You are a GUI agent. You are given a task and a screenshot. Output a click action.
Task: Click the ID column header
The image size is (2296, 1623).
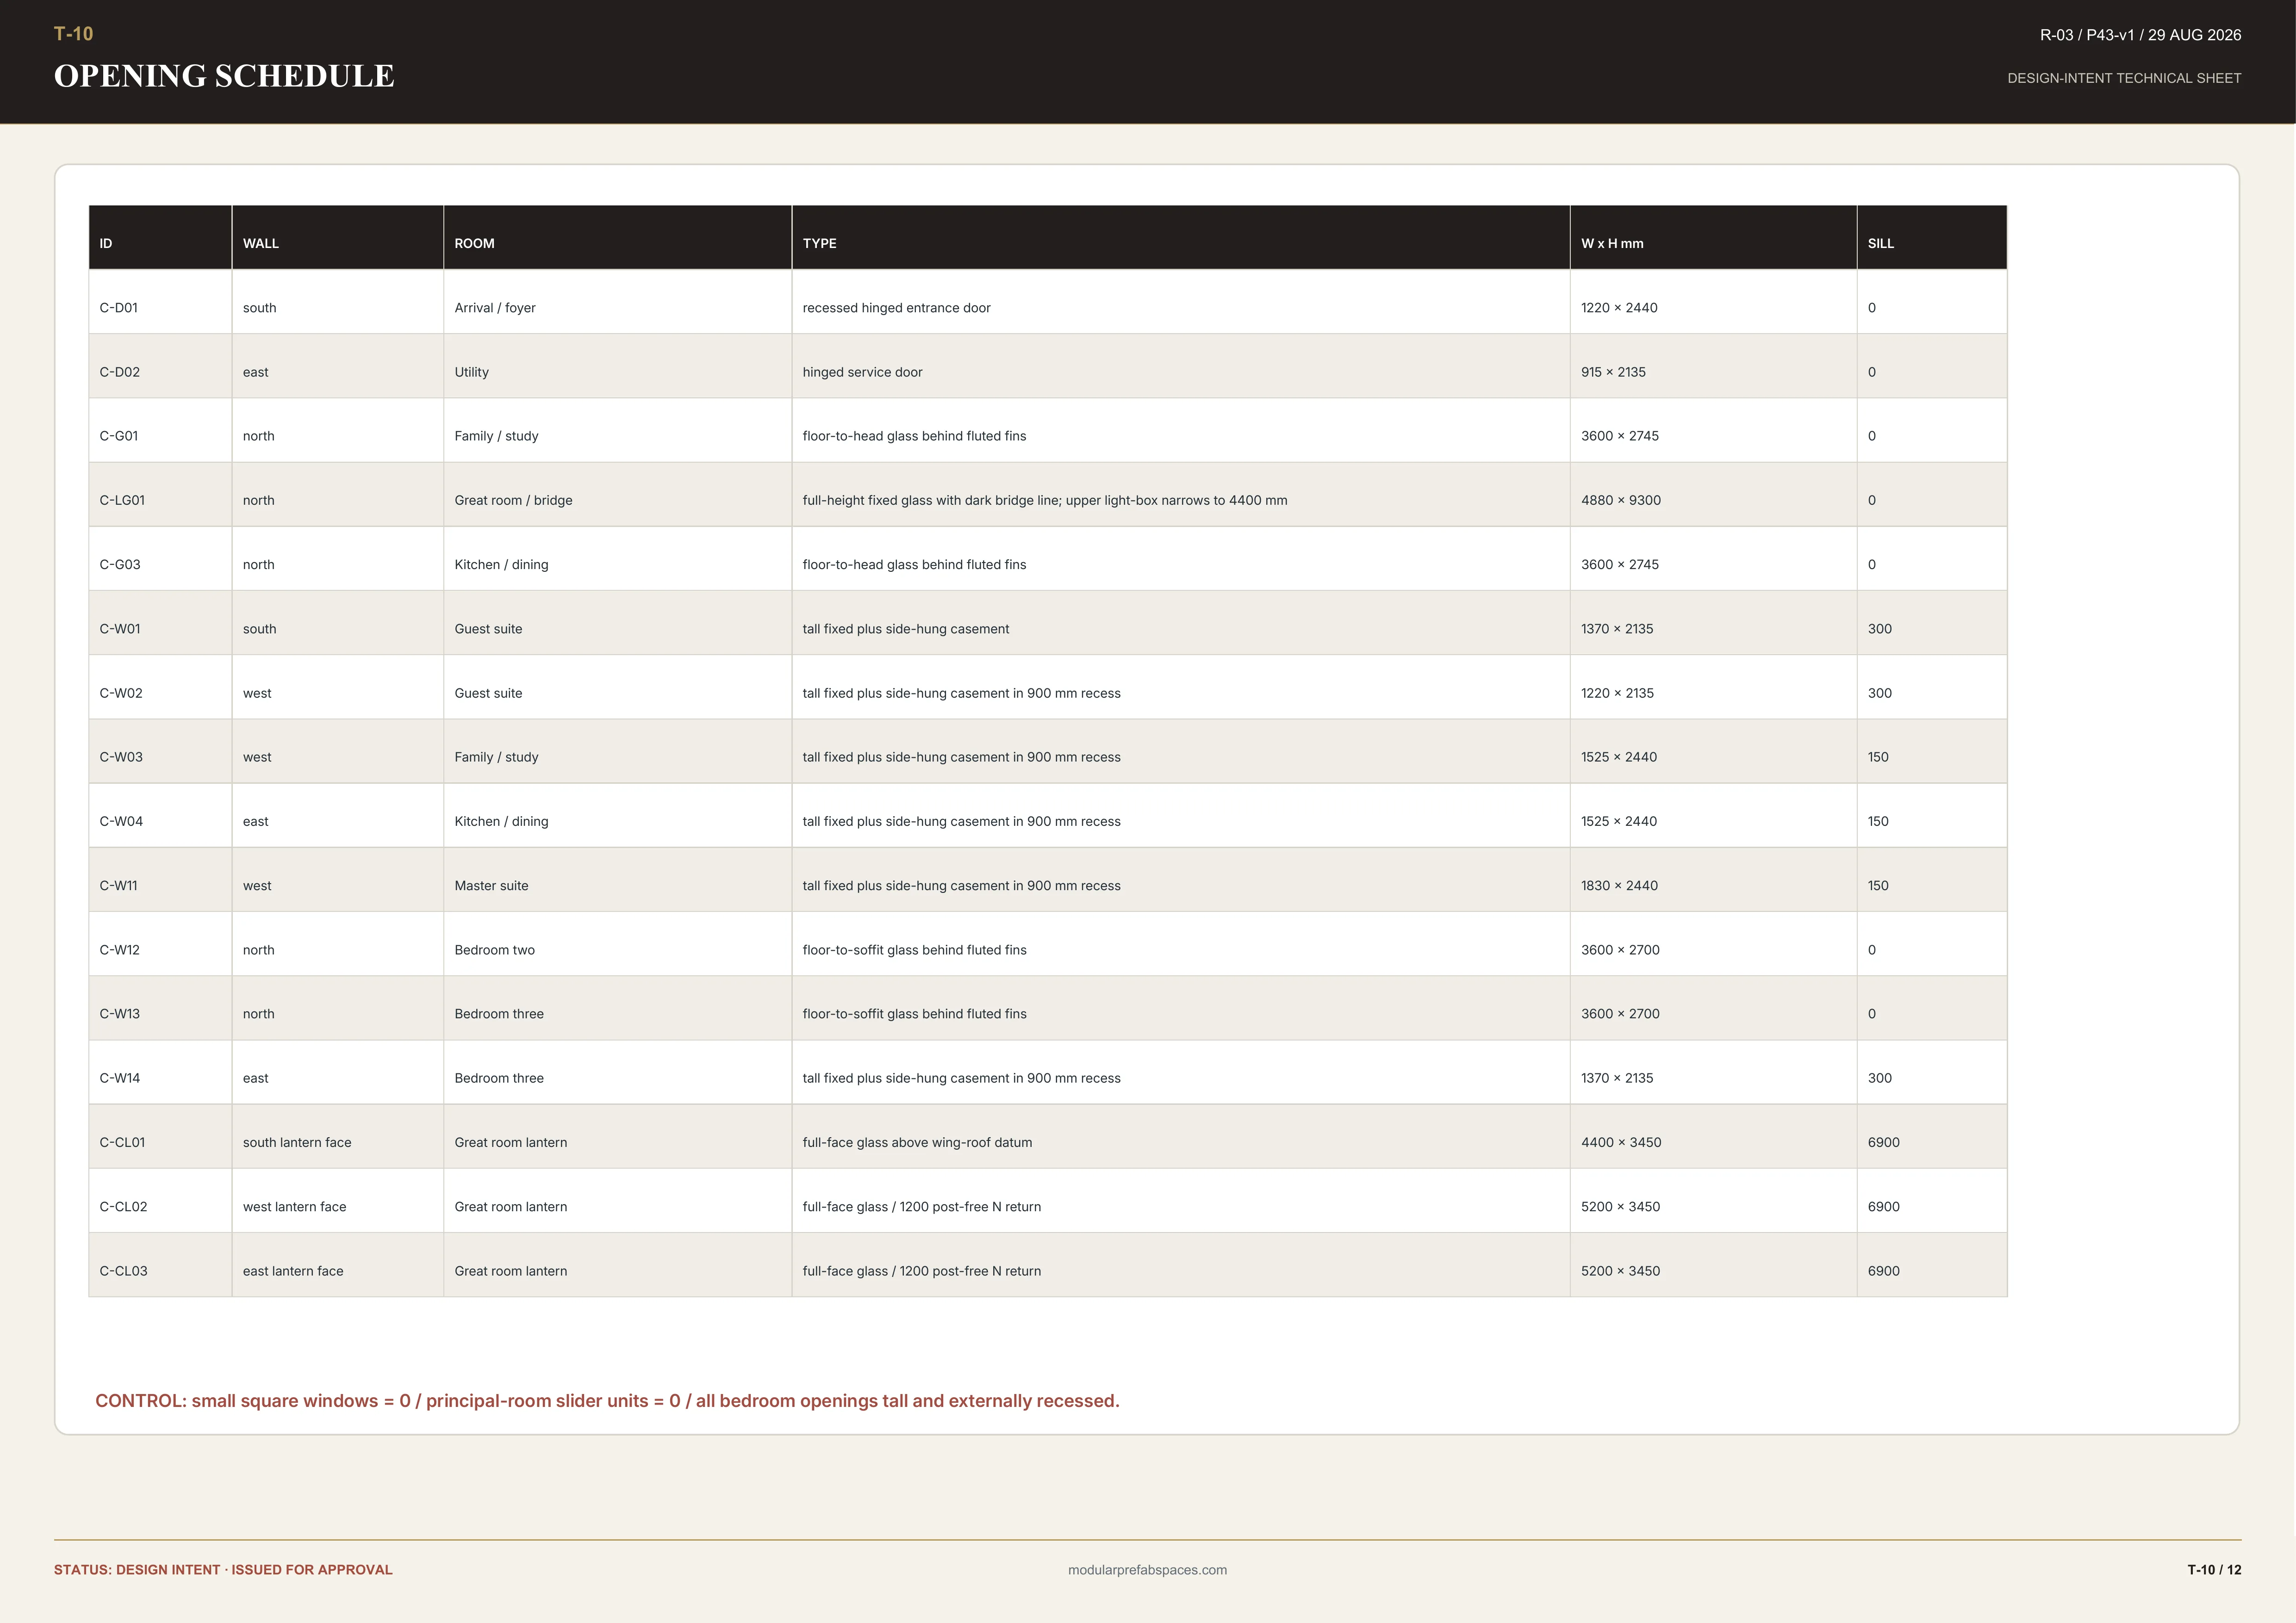(160, 238)
